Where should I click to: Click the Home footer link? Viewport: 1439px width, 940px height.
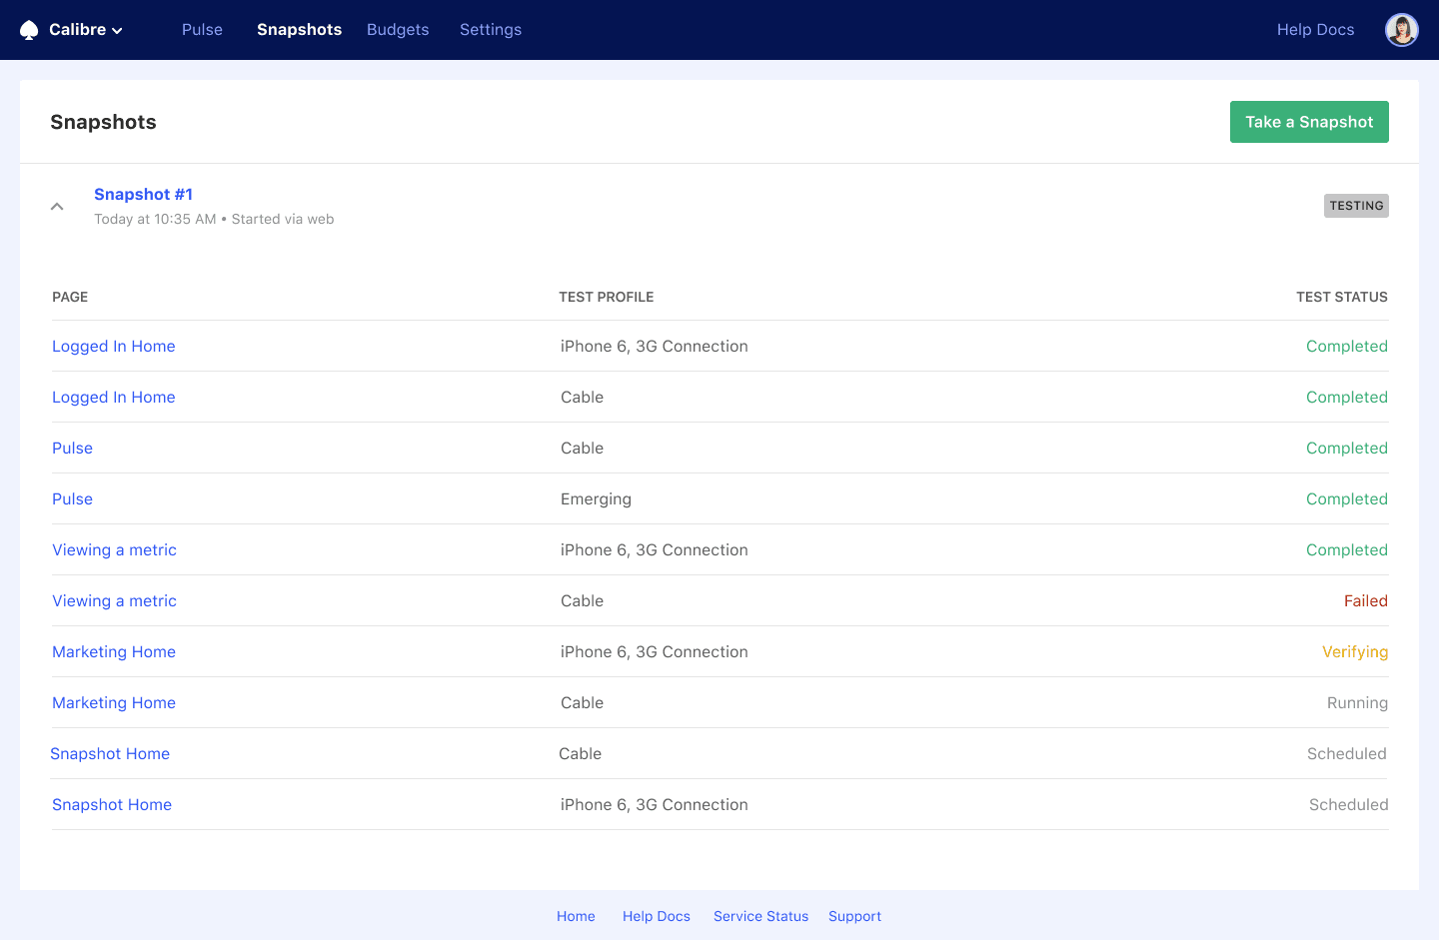(576, 916)
